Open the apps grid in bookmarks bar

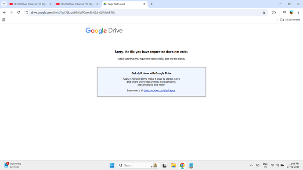4,20
